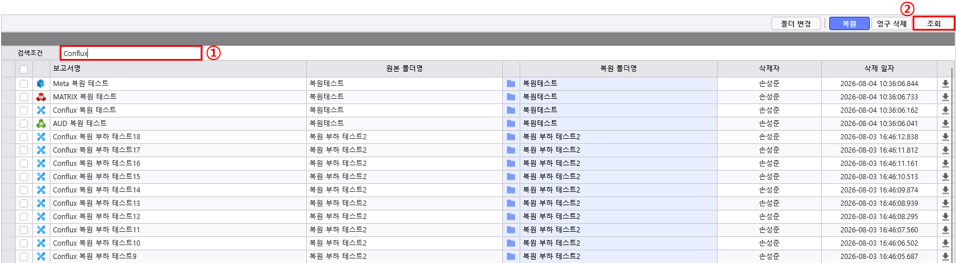Click date 2026-08-04 10:36:06.844
Viewport: 956px width, 263px height.
pyautogui.click(x=879, y=84)
